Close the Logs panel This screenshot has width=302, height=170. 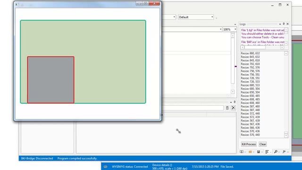(x=287, y=24)
